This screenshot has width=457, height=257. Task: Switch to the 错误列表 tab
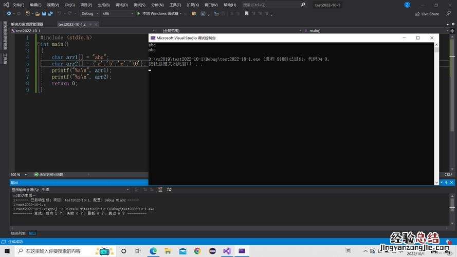pos(19,233)
